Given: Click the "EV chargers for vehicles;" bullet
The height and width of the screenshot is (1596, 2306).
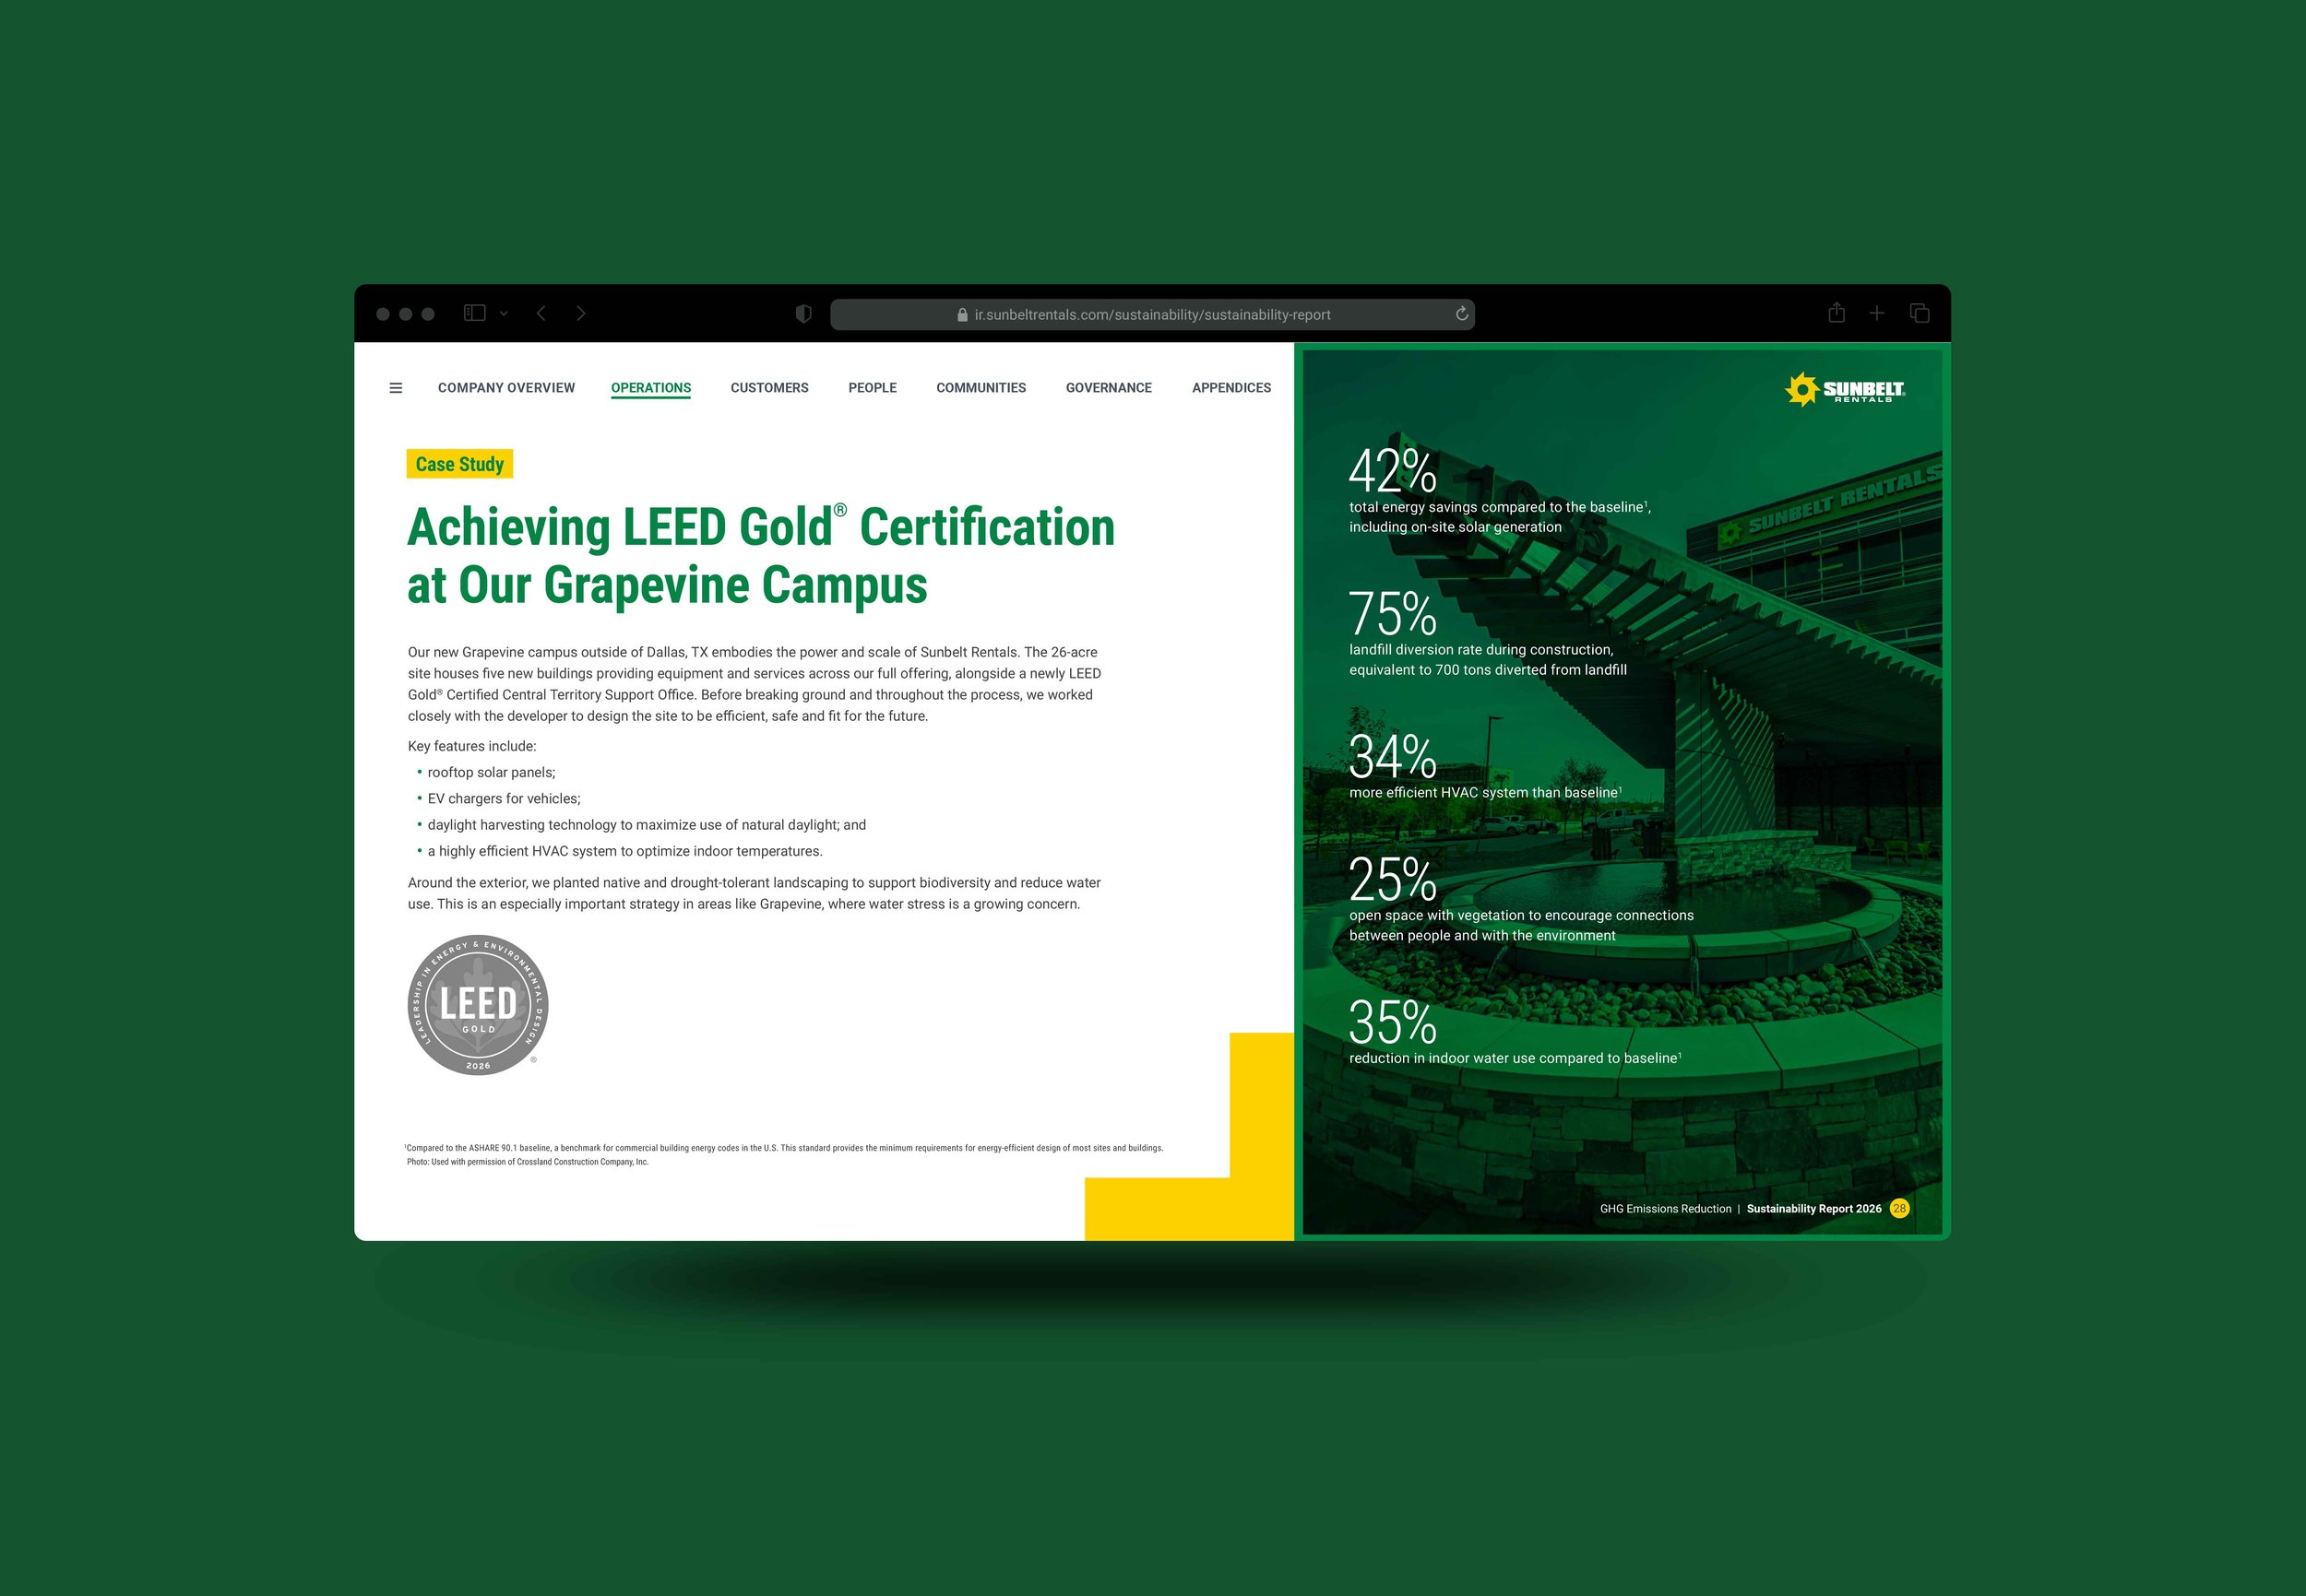Looking at the screenshot, I should [x=504, y=798].
